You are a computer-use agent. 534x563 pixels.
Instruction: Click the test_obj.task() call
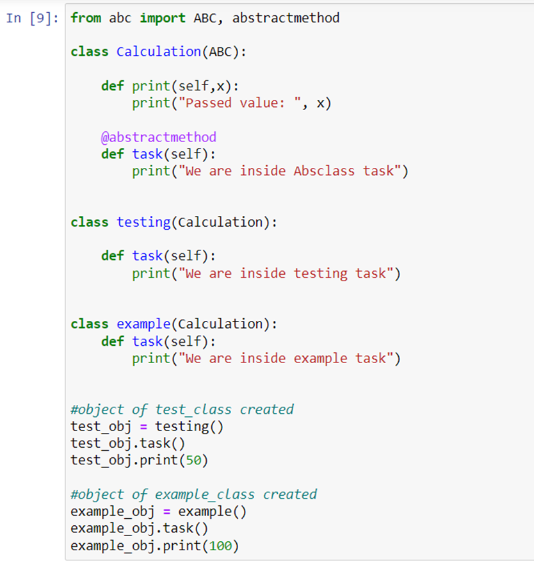(x=128, y=443)
